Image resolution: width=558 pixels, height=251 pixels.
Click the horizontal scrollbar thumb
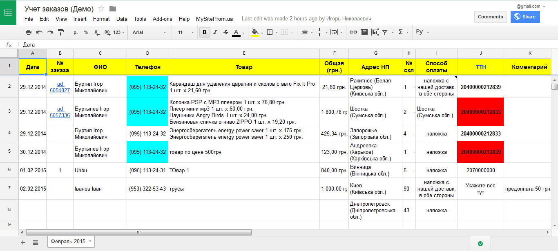point(139,233)
